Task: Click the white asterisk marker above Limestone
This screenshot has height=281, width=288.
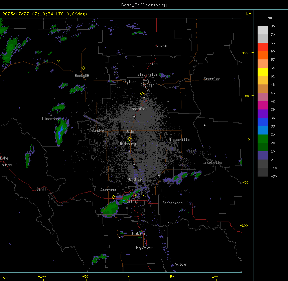Action: 51,115
